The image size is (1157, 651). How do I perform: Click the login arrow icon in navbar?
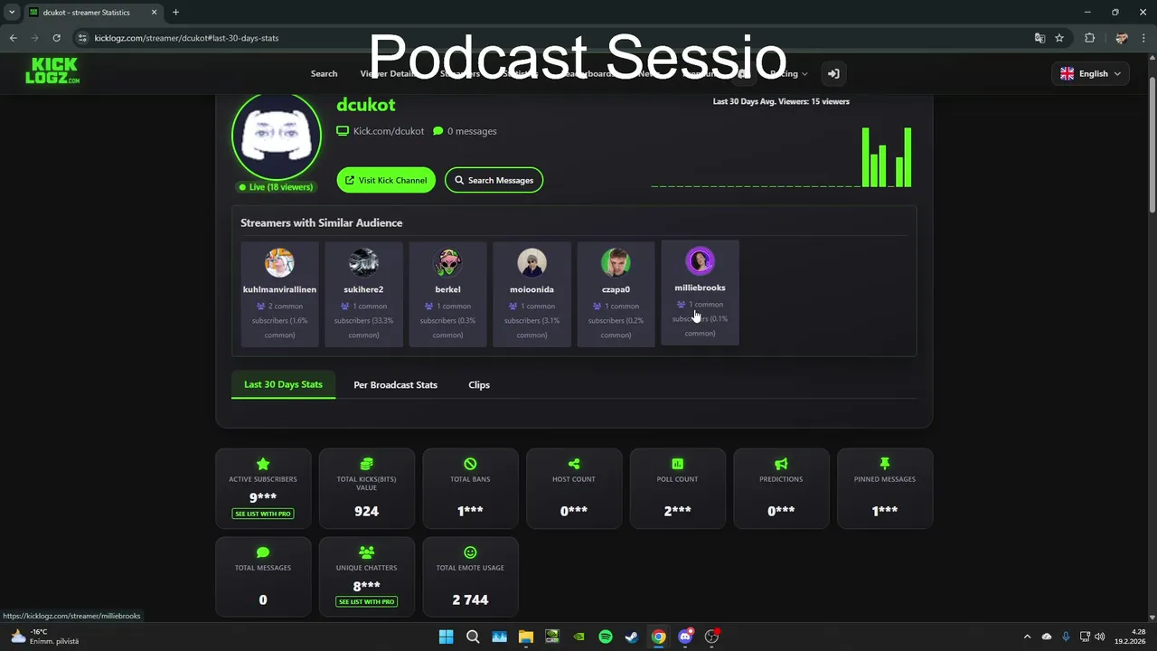833,73
